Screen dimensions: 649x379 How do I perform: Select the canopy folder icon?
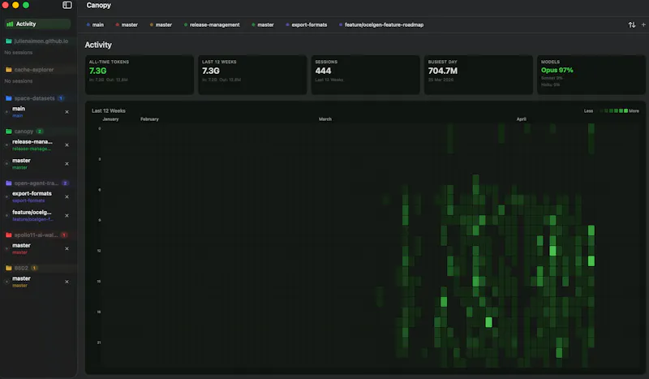9,131
